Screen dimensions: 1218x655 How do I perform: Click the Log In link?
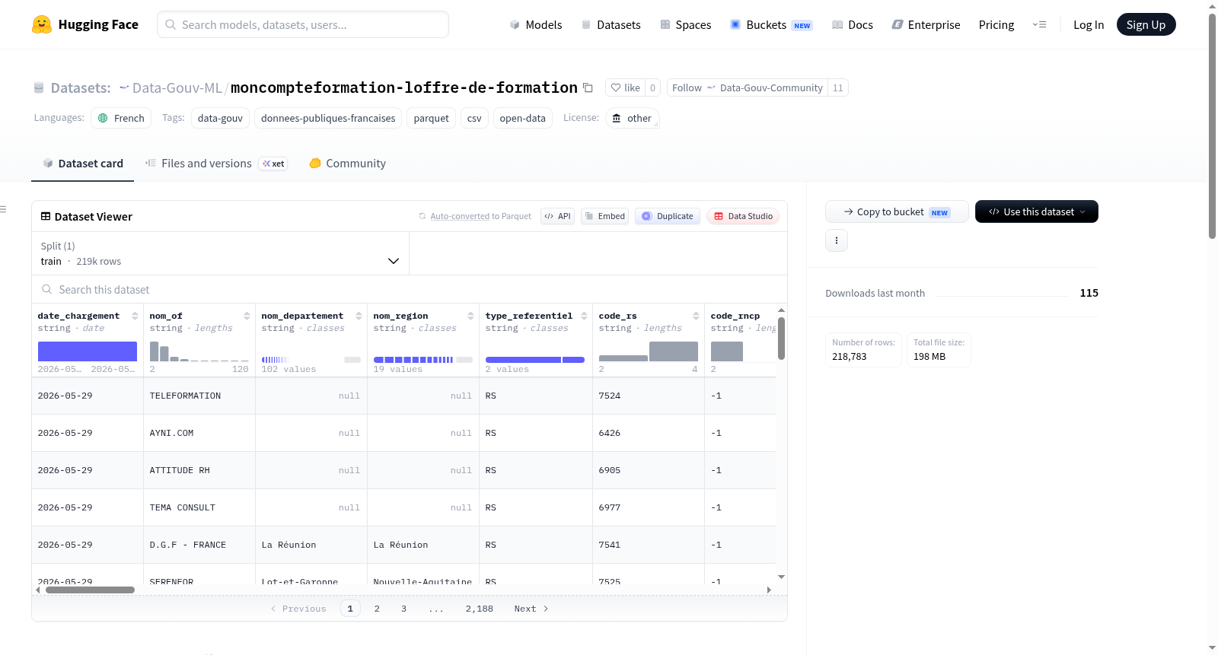1089,25
